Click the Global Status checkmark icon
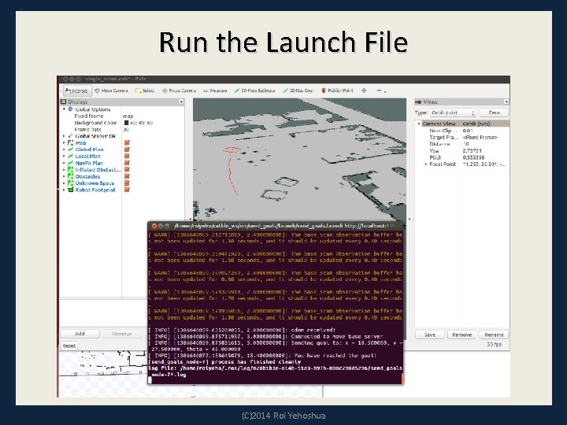The height and width of the screenshot is (425, 567). [71, 136]
